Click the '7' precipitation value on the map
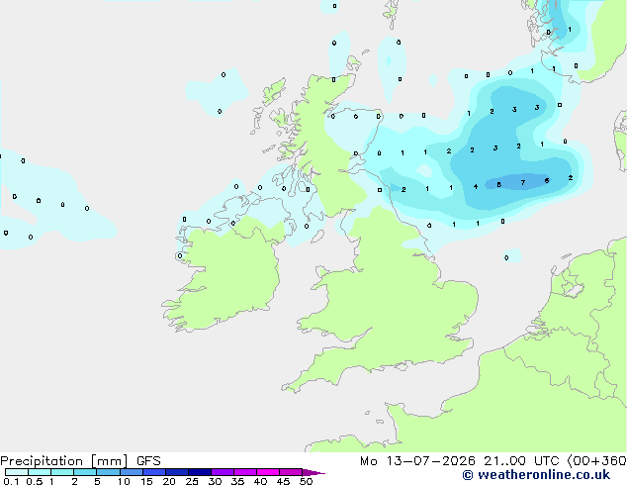Image resolution: width=627 pixels, height=485 pixels. [x=523, y=183]
